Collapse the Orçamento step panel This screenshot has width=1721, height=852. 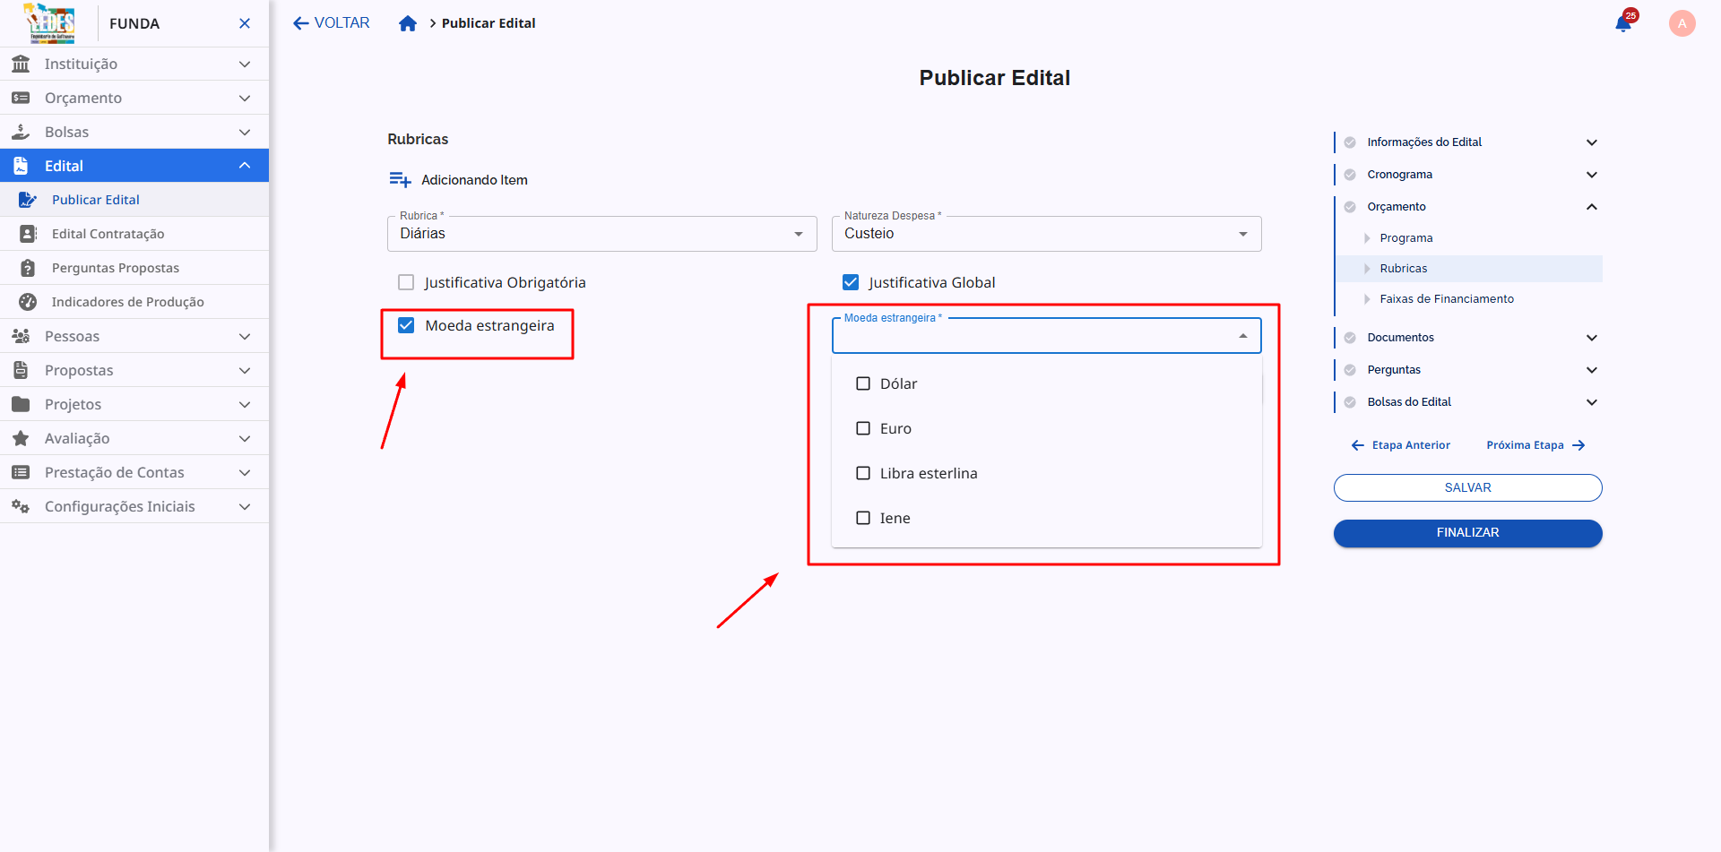click(1592, 207)
